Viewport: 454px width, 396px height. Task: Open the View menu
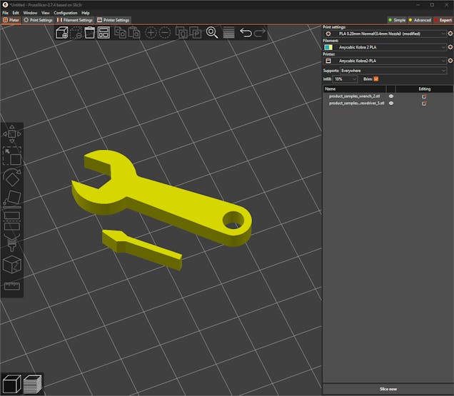click(45, 13)
